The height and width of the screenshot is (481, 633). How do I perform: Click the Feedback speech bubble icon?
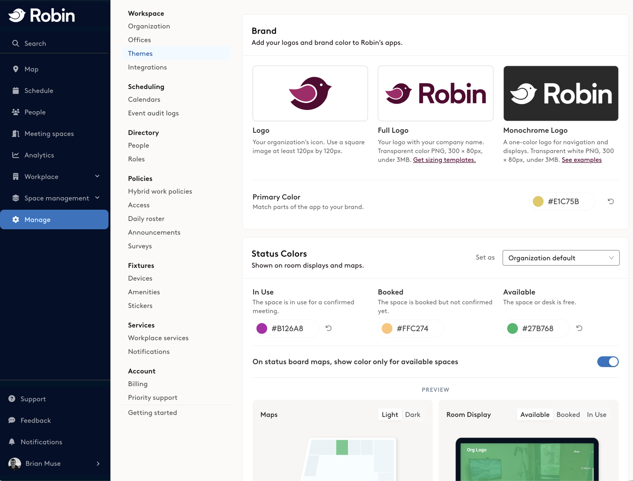point(12,420)
